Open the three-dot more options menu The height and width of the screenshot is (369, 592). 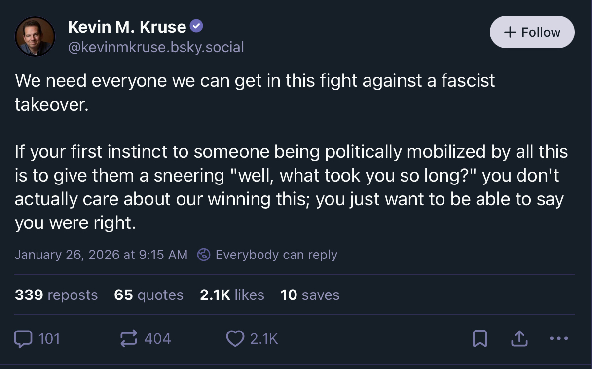pos(558,339)
